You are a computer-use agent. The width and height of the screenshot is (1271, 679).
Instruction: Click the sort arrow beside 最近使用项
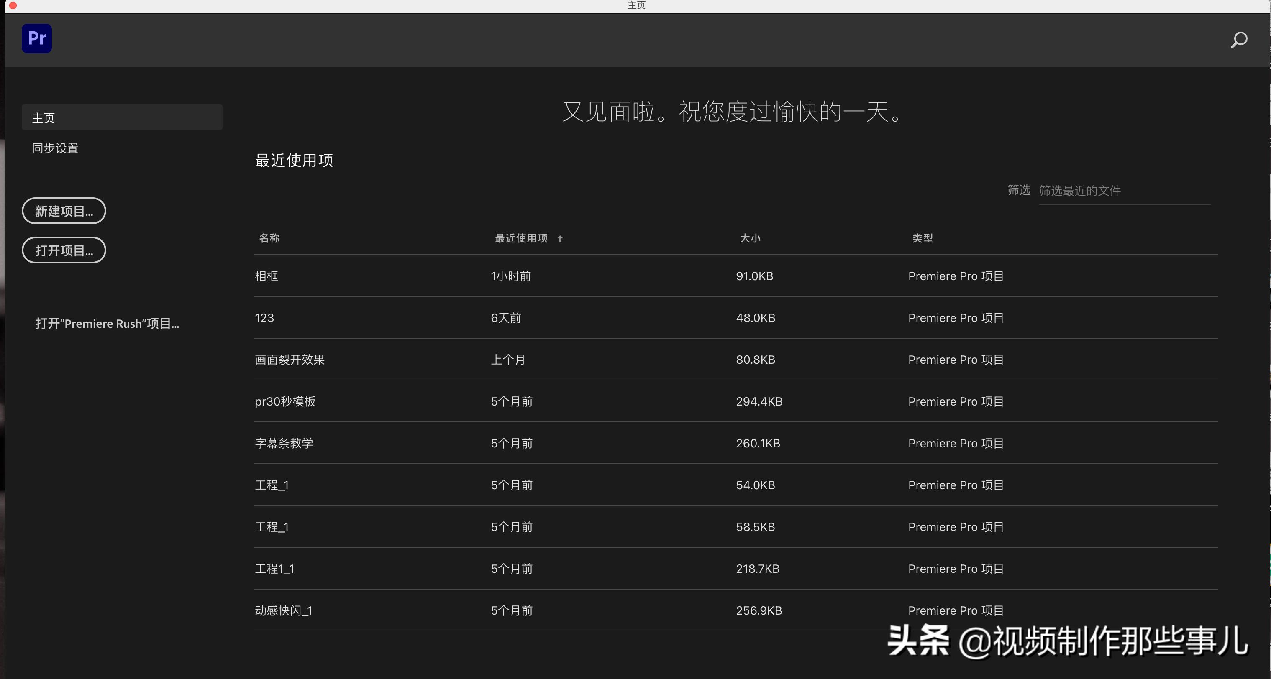[560, 238]
